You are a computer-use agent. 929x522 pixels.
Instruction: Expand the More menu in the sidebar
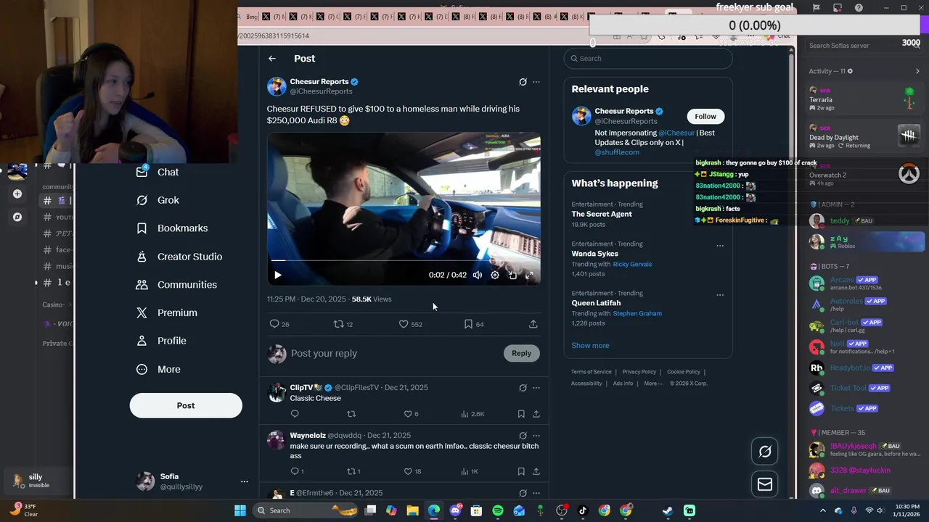(158, 369)
